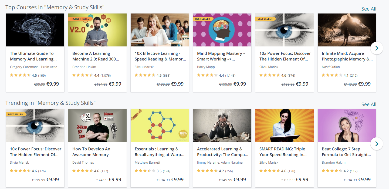Open Beat College: 7 Step Formula course
Image resolution: width=389 pixels, height=189 pixels.
tap(346, 152)
